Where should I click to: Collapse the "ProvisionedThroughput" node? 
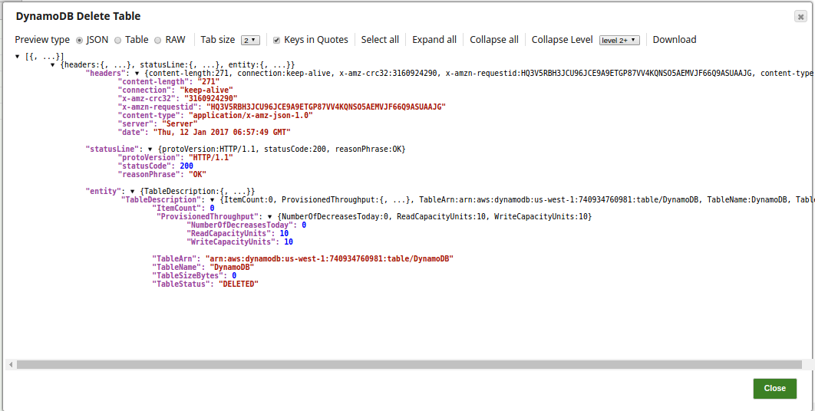pos(270,216)
